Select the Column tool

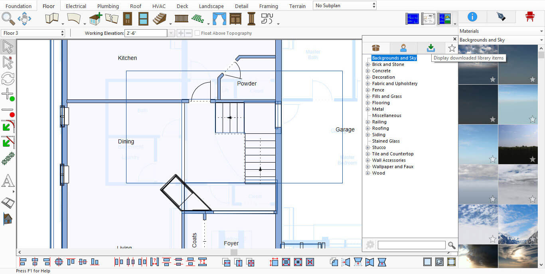point(251,19)
